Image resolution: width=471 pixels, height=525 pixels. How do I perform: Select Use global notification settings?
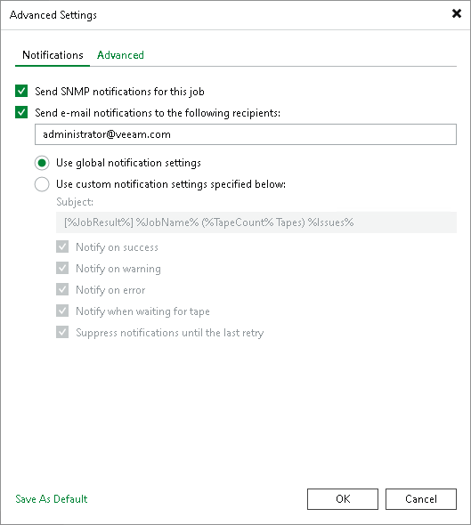[x=42, y=163]
